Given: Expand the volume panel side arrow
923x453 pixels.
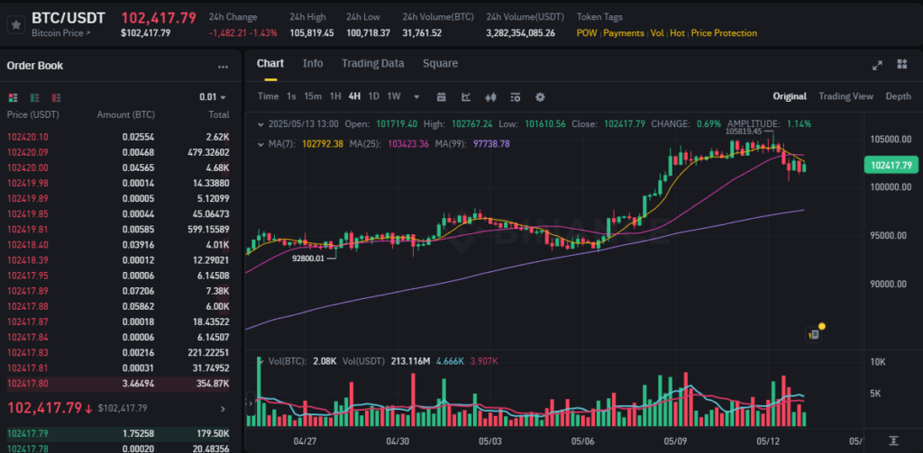Looking at the screenshot, I should tap(251, 403).
